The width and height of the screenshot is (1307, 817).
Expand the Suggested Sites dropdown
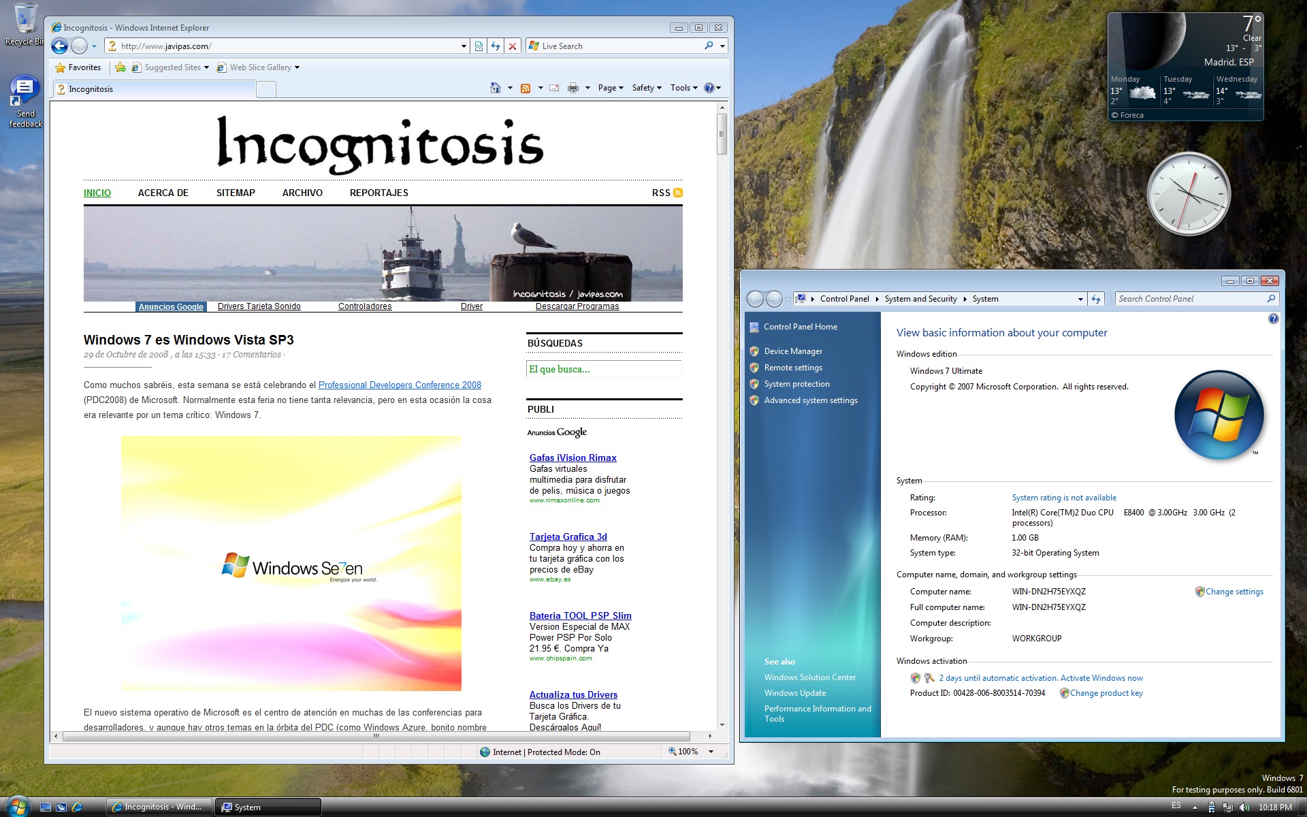[x=206, y=67]
